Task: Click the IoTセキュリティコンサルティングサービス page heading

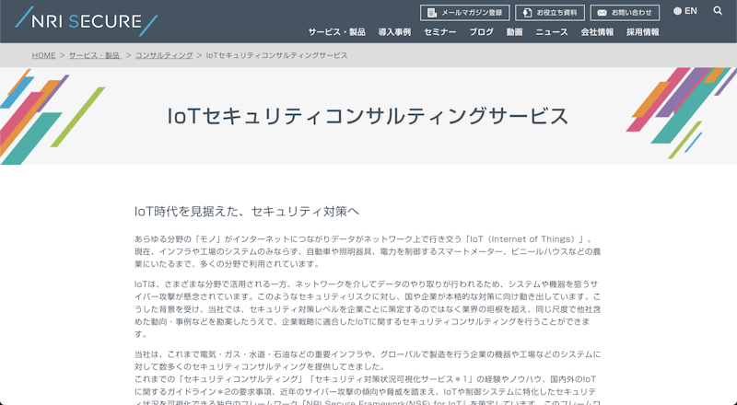Action: tap(368, 116)
